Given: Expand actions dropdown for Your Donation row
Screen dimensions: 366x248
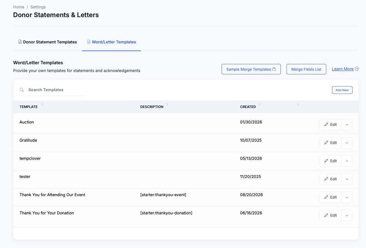Looking at the screenshot, I should click(x=347, y=216).
